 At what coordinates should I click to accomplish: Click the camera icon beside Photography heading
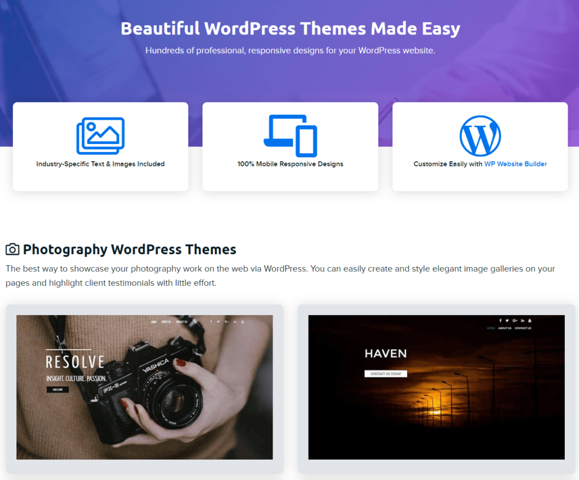coord(12,250)
